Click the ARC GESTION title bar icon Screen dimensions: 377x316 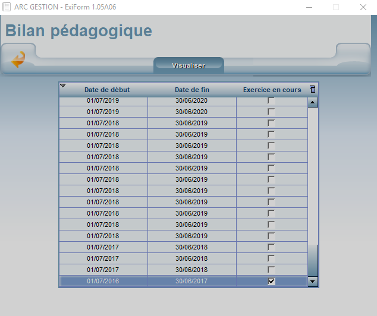tap(7, 7)
